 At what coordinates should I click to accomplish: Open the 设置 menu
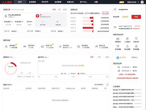tap(96, 2)
